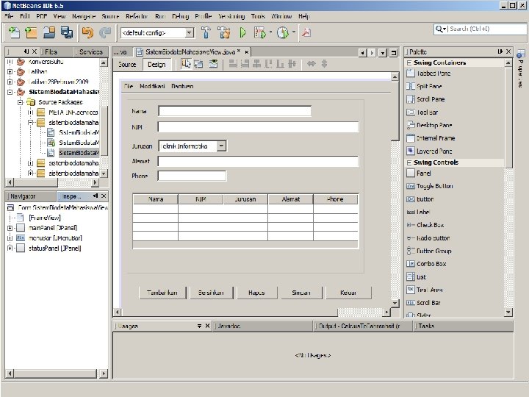Screen dimensions: 529x397
Task: Run the main project with green arrow
Action: 242,32
